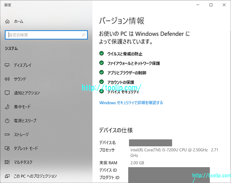231x183 pixels.
Task: Click the power and sleep icon
Action: click(x=7, y=121)
